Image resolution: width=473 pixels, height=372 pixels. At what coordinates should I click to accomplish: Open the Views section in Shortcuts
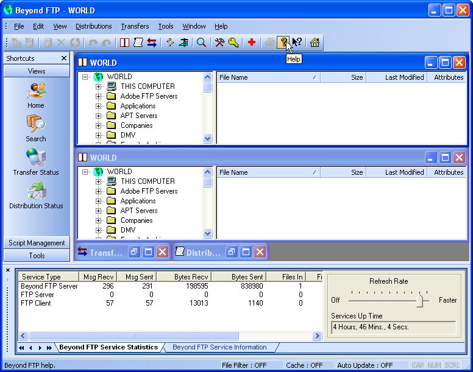tap(37, 71)
